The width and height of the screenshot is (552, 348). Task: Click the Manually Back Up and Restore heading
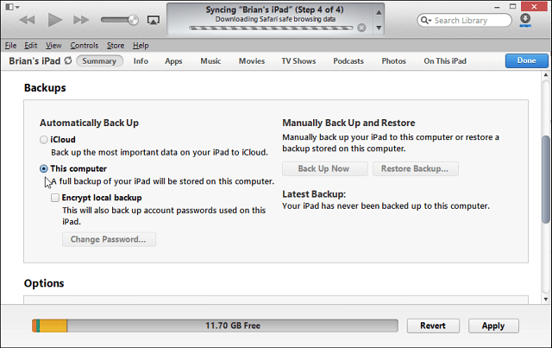[348, 123]
